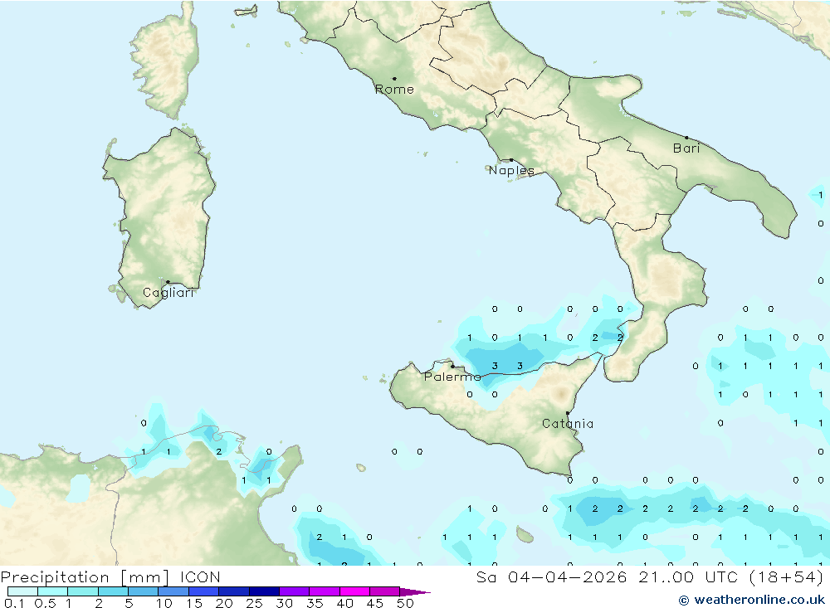Viewport: 830px width, 608px height.
Task: Click the legend label "0.5"
Action: click(x=45, y=603)
